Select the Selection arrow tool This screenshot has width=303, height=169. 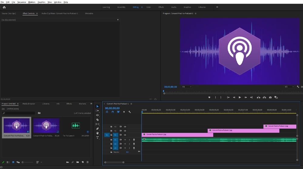(97, 106)
